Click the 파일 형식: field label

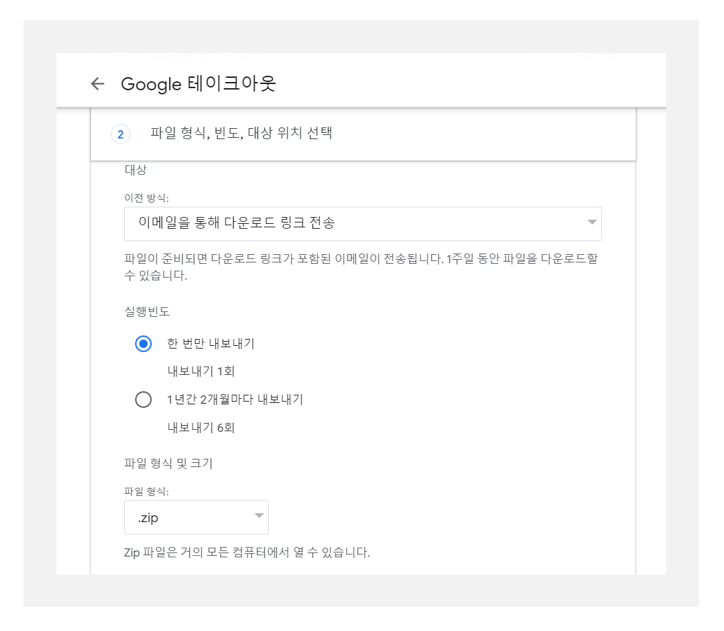[x=147, y=491]
